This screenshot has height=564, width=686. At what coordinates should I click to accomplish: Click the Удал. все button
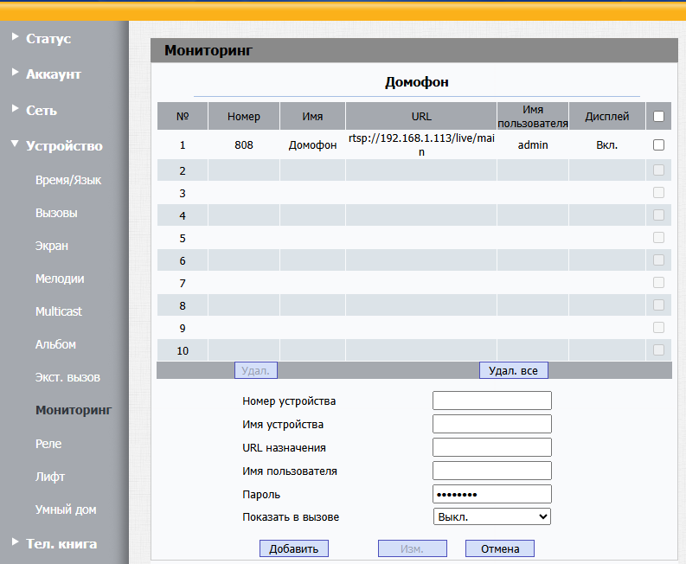[513, 370]
